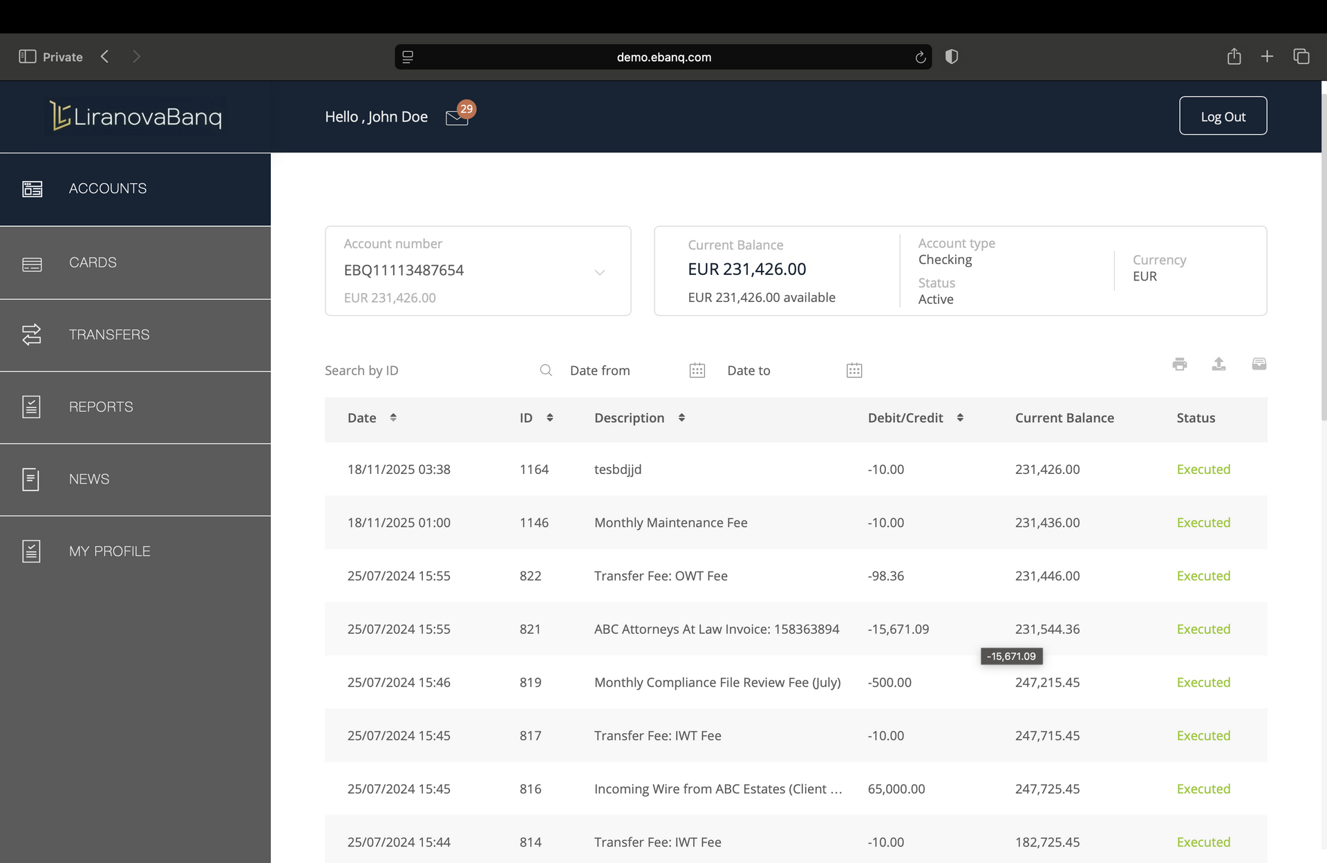Sort transactions by Date column
The width and height of the screenshot is (1327, 863).
click(x=393, y=417)
